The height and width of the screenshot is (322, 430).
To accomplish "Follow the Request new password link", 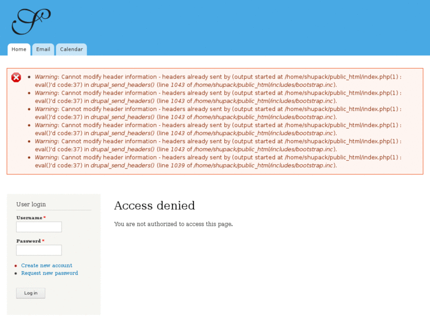I will (50, 274).
